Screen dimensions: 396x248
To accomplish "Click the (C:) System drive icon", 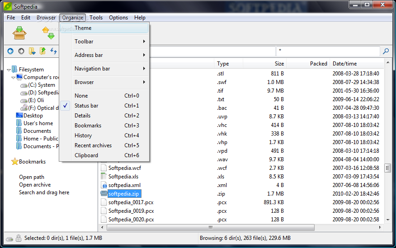I will click(x=24, y=85).
